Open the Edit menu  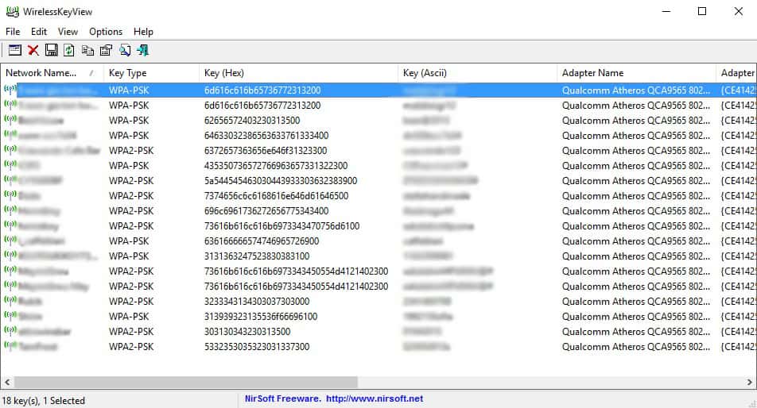click(x=39, y=32)
